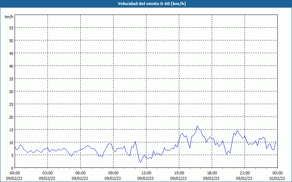Click the 10/02/23 date label
Image resolution: width=292 pixels, height=182 pixels.
point(277,178)
